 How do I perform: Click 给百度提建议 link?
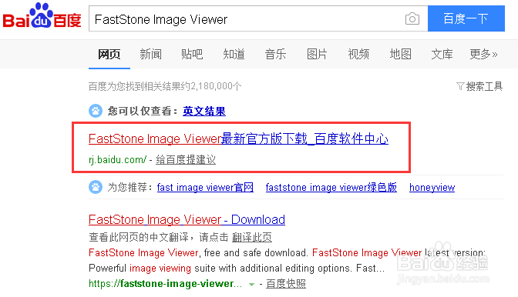click(186, 160)
